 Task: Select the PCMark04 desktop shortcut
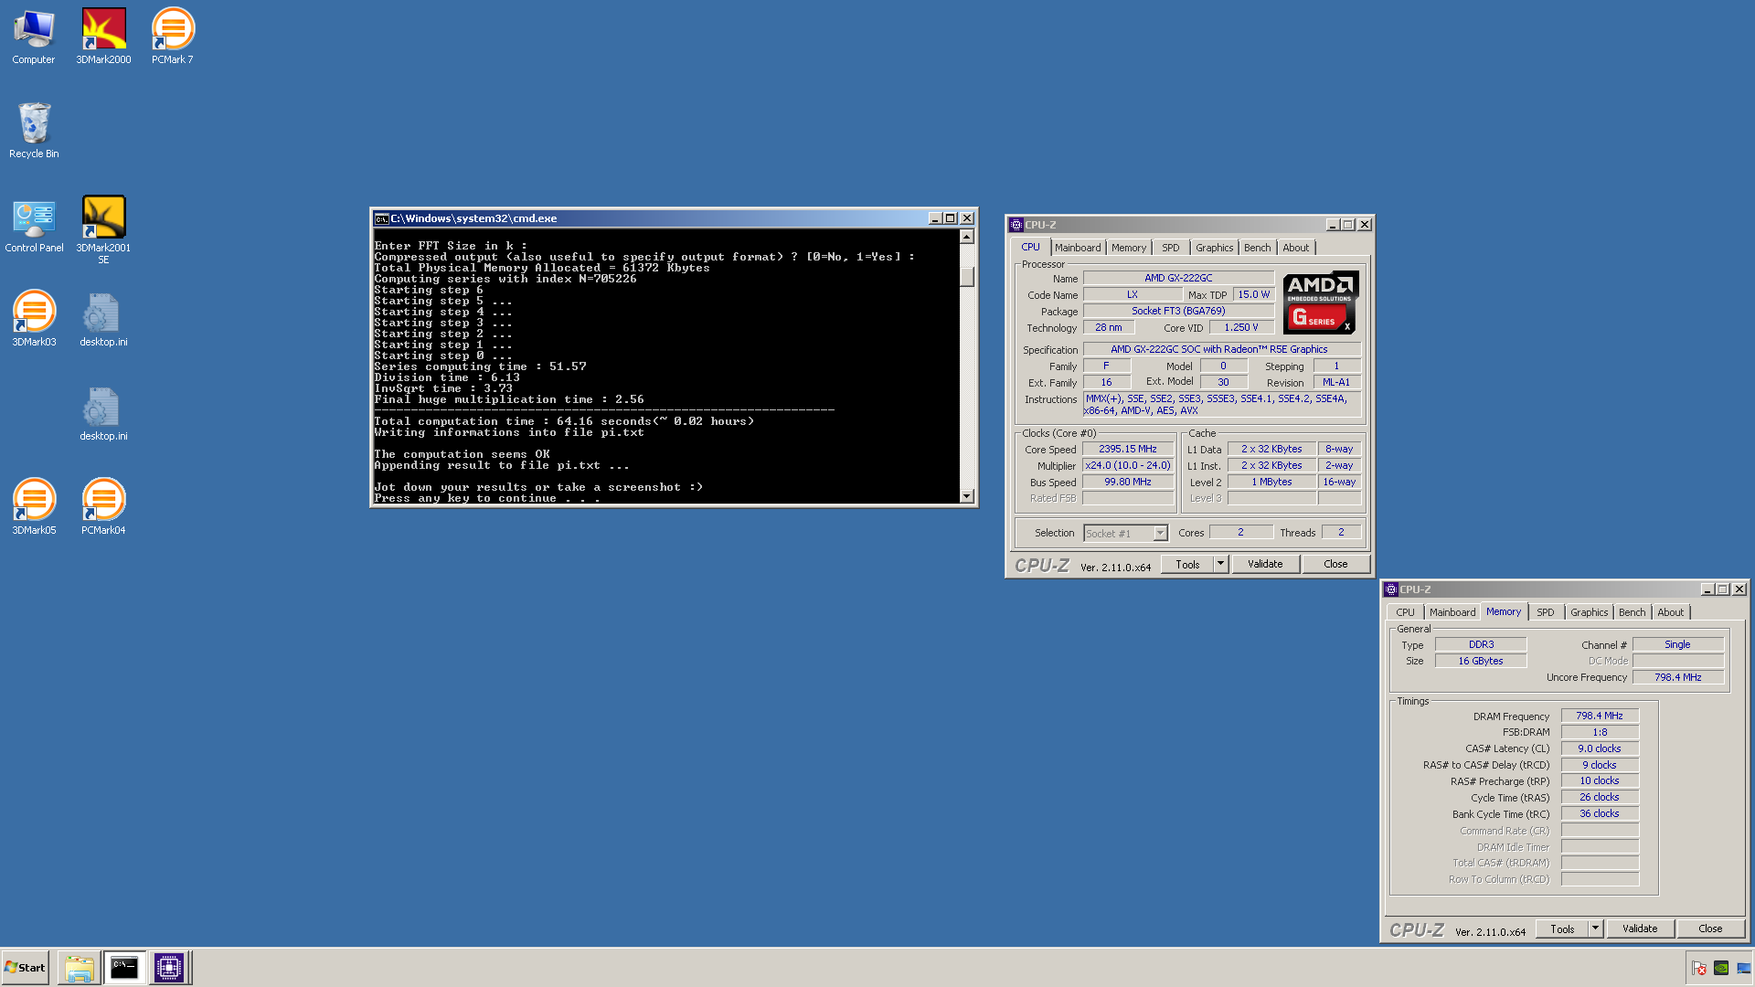(103, 507)
